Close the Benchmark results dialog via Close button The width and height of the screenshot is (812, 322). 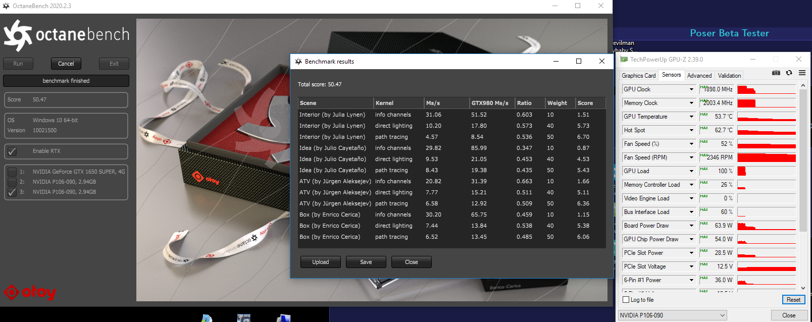point(412,262)
